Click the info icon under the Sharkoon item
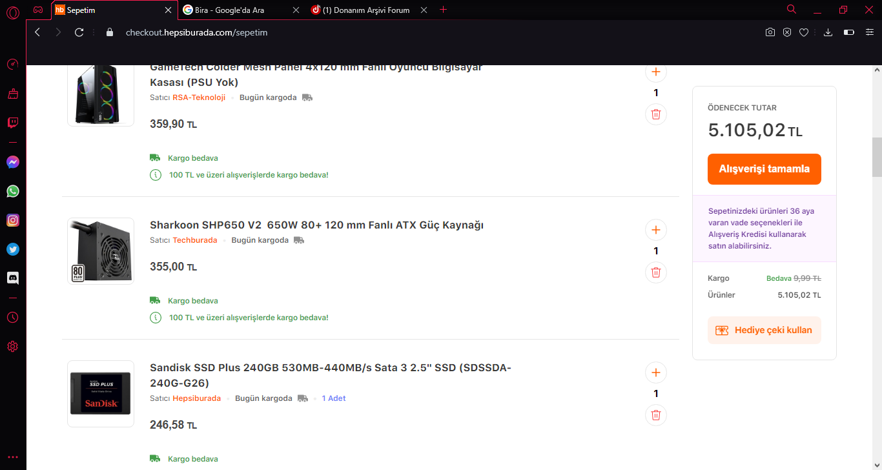The height and width of the screenshot is (470, 882). 156,318
